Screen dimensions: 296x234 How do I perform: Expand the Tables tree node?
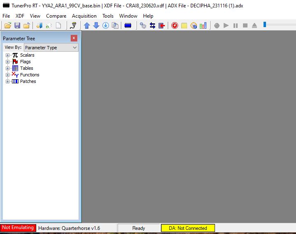7,68
